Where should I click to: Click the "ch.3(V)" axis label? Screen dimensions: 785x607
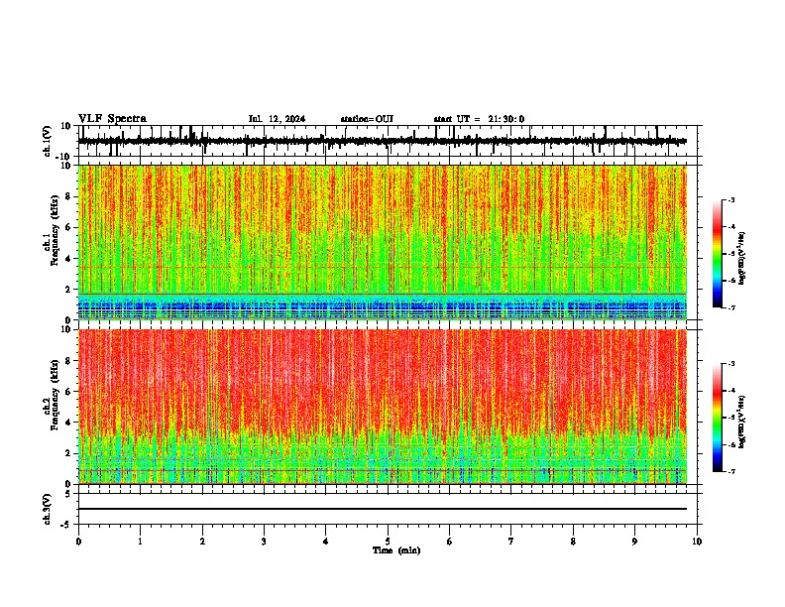[48, 509]
